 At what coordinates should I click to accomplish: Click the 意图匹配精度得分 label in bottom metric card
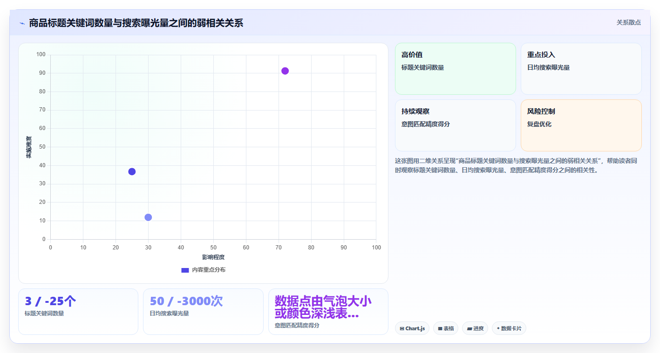[x=297, y=326]
